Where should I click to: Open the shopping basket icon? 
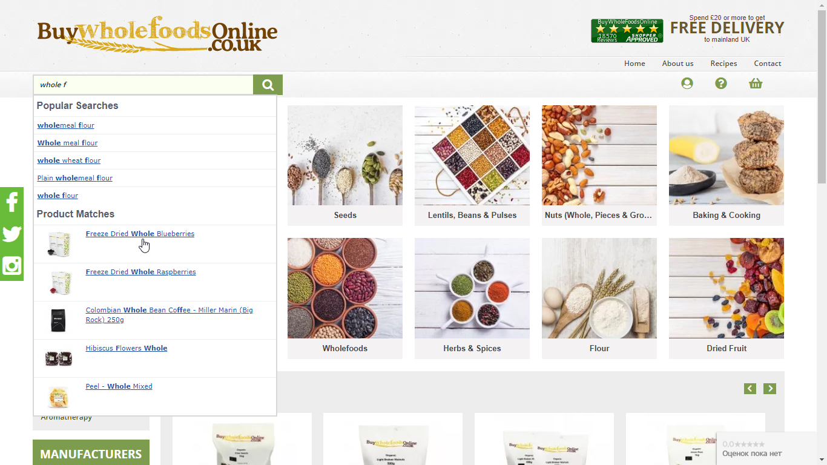click(755, 84)
